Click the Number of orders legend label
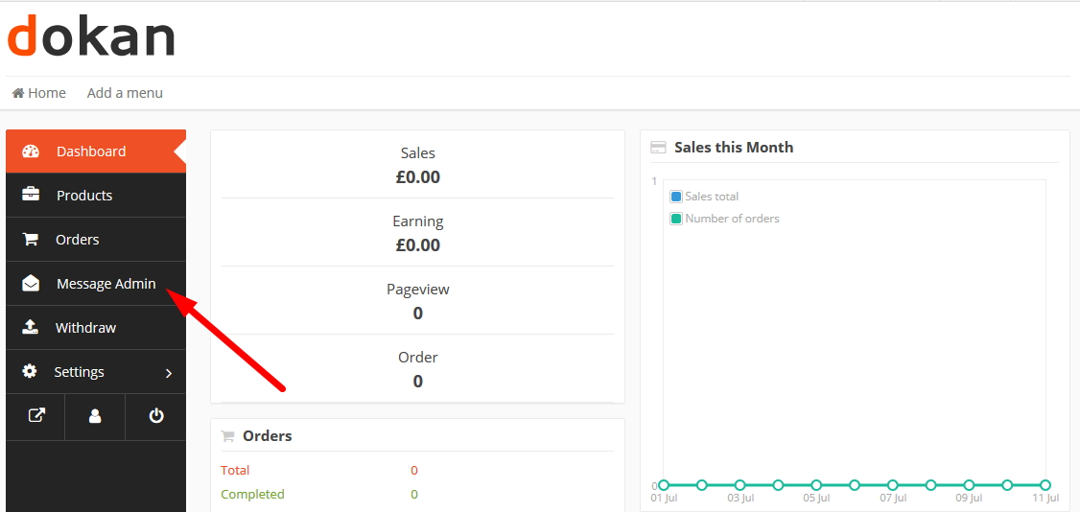The width and height of the screenshot is (1080, 512). tap(732, 219)
